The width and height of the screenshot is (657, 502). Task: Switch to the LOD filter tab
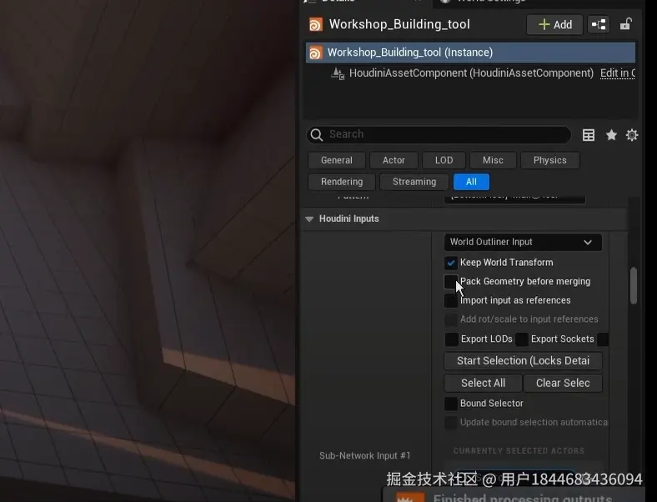[444, 160]
